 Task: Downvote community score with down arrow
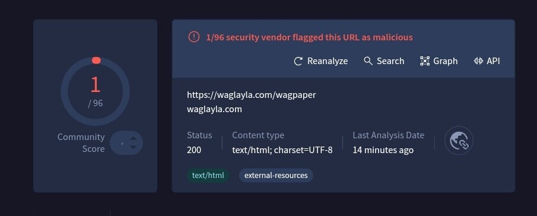(x=134, y=148)
